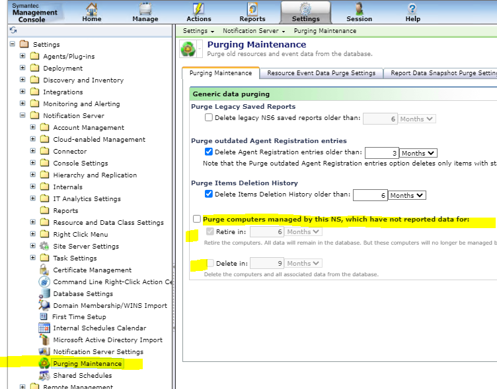
Task: Open Console Settings in the tree
Action: (x=81, y=164)
